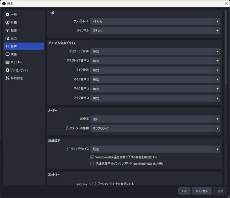Click the 映像 monitor icon
This screenshot has width=230, height=198.
(x=7, y=54)
